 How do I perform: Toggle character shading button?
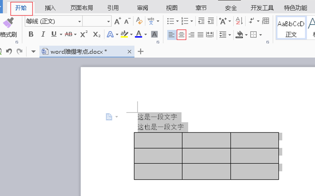[x=154, y=34]
